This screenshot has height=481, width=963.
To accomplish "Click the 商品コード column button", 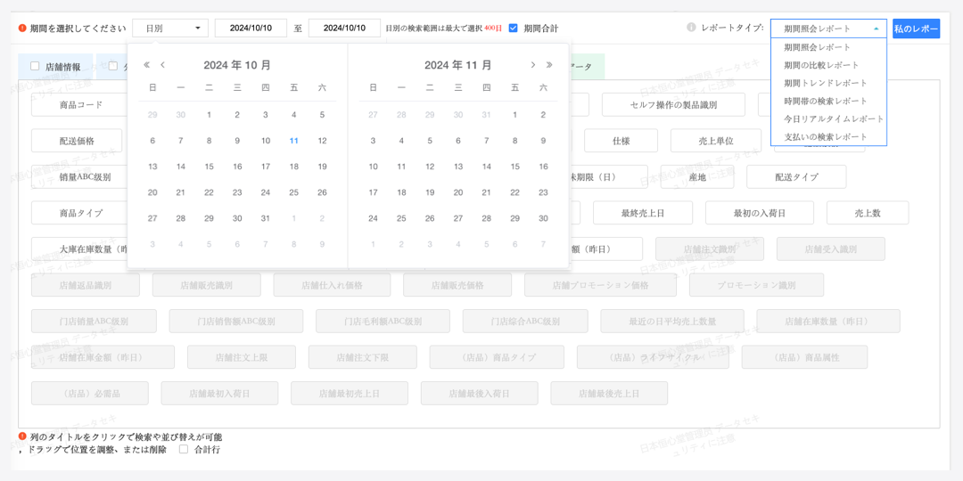I will click(x=81, y=105).
